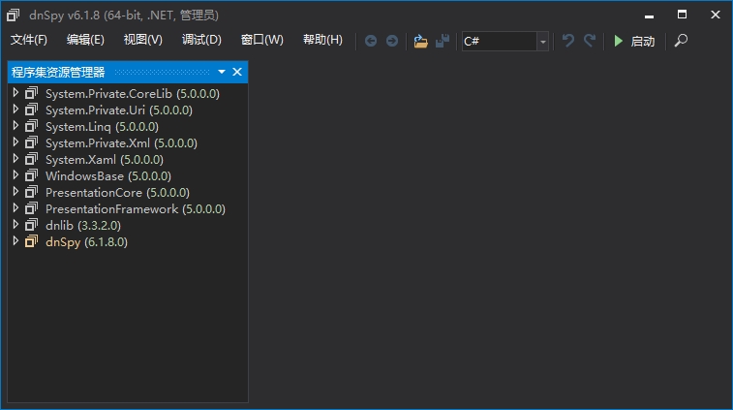Expand the System.Private.Xml node

tap(15, 142)
